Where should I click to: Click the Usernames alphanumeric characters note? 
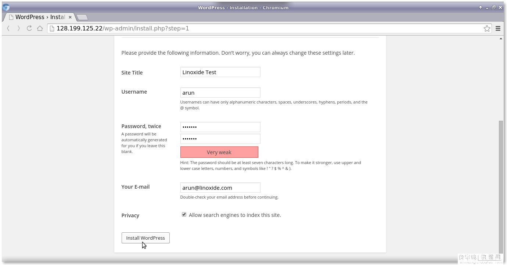click(x=274, y=105)
